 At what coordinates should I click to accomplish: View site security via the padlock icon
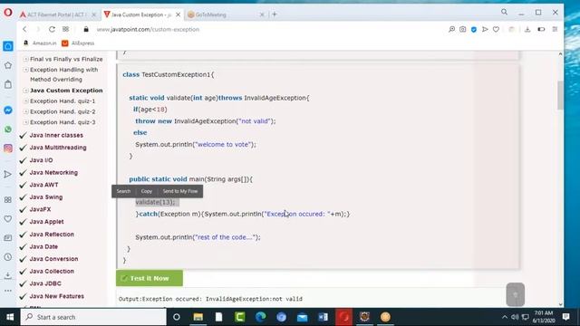[x=86, y=29]
